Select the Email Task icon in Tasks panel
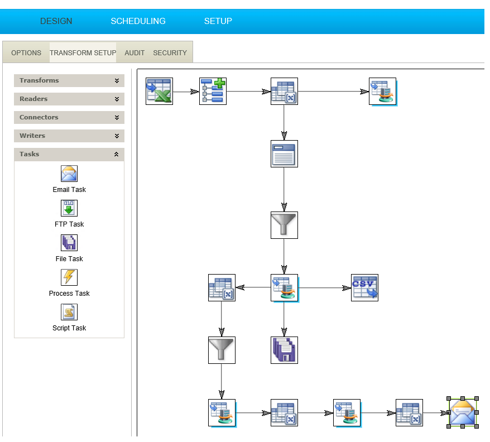This screenshot has width=490, height=442. (69, 174)
